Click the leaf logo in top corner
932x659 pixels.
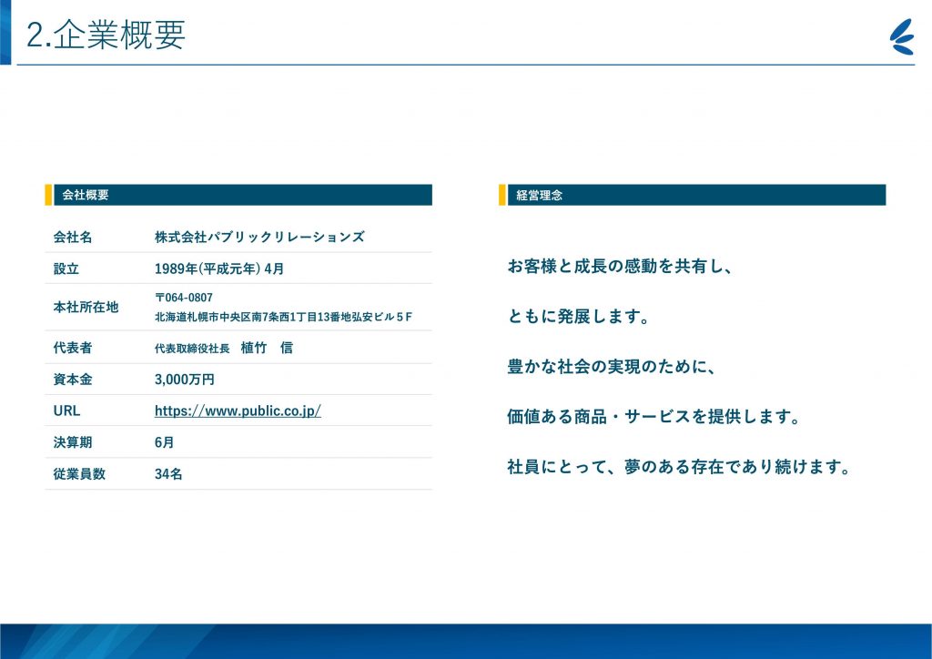point(902,36)
